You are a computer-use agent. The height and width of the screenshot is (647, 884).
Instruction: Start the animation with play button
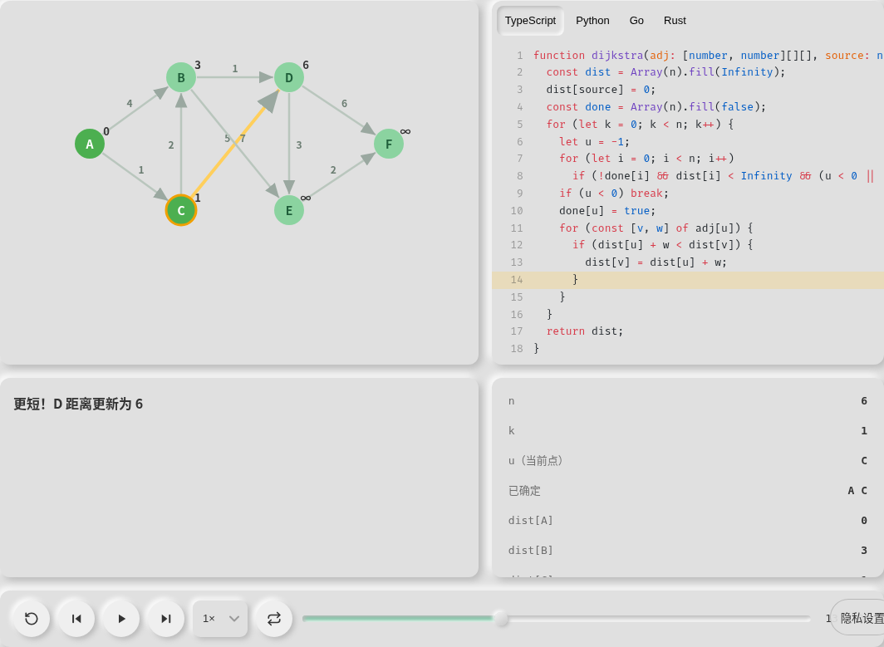(121, 619)
